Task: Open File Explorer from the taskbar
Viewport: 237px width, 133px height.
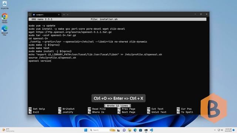Action: click(x=130, y=130)
